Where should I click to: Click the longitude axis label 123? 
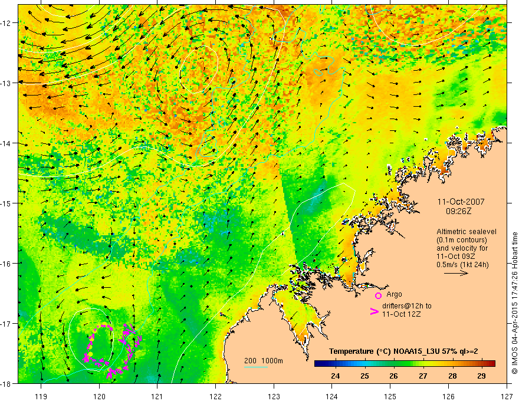[274, 396]
